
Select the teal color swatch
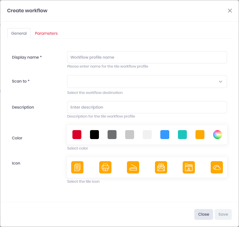coord(182,135)
